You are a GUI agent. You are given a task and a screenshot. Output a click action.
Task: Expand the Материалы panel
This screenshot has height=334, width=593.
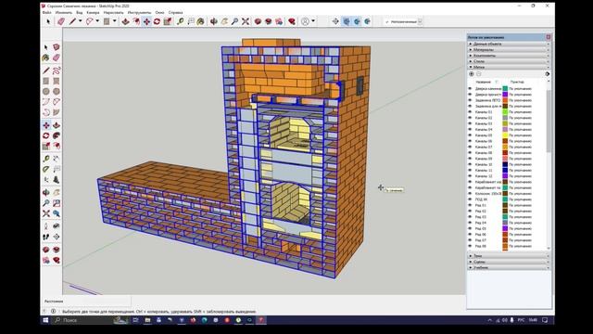pos(509,49)
